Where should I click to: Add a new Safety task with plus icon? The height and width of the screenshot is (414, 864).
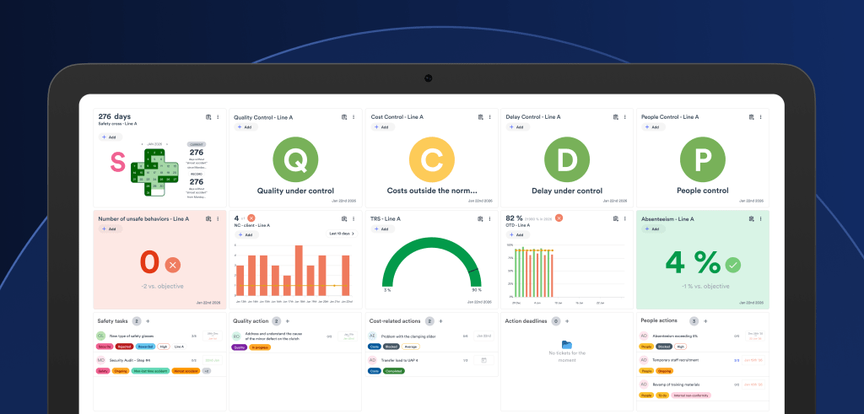coord(148,321)
